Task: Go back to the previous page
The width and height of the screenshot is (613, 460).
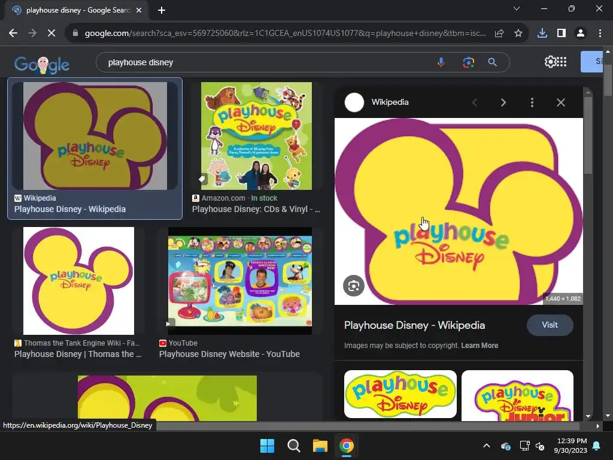Action: click(x=13, y=34)
